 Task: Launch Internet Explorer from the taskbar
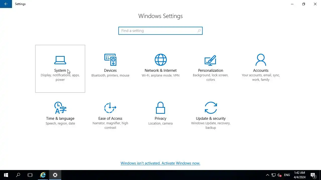tap(43, 175)
